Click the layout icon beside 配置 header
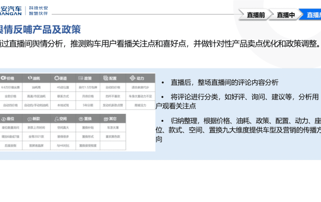The height and width of the screenshot is (202, 321). point(106,78)
